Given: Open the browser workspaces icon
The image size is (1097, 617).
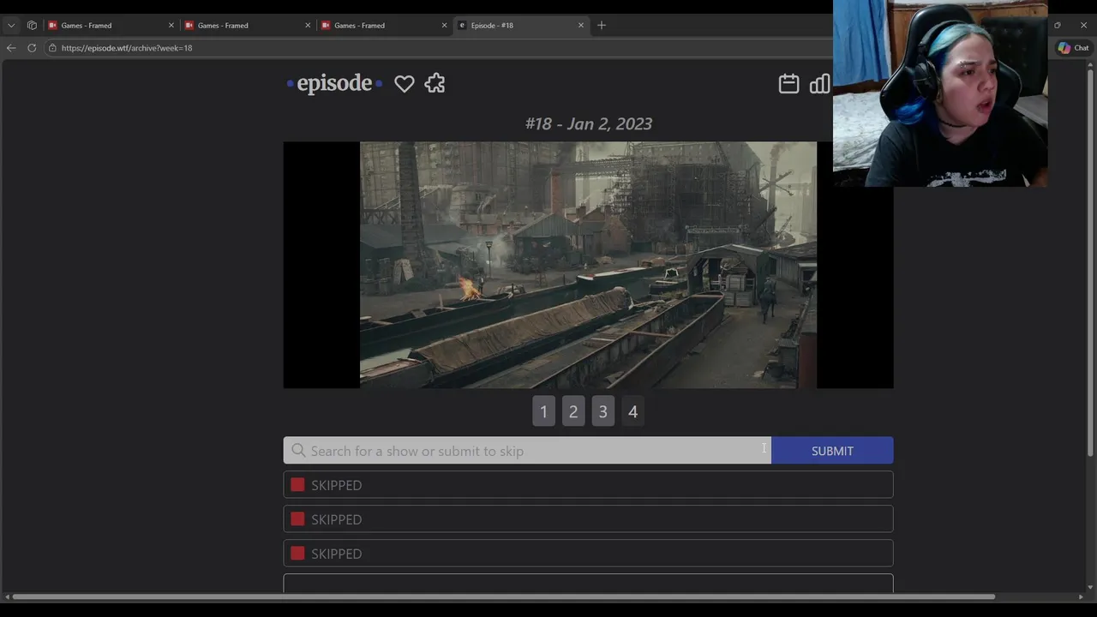Looking at the screenshot, I should pyautogui.click(x=32, y=25).
